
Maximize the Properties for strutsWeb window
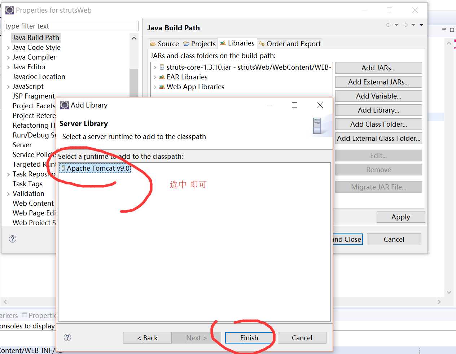coord(389,10)
